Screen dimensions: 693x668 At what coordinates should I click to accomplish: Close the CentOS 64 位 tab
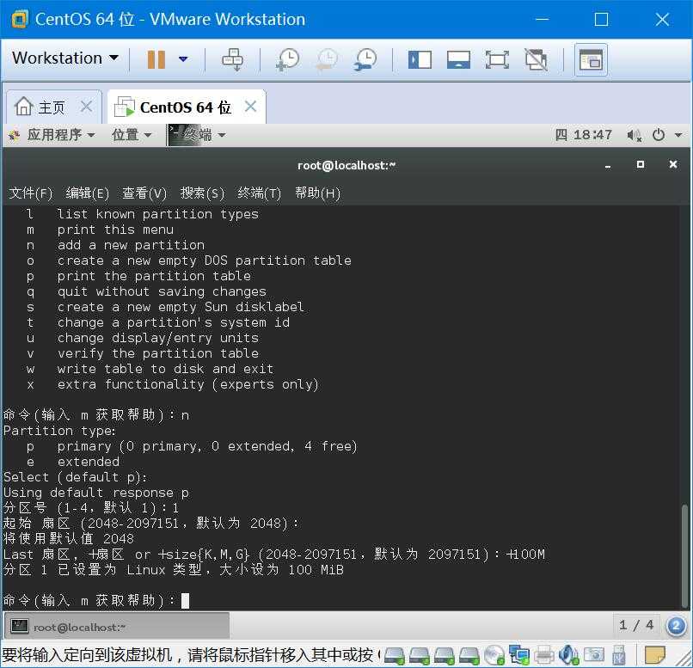pyautogui.click(x=250, y=106)
